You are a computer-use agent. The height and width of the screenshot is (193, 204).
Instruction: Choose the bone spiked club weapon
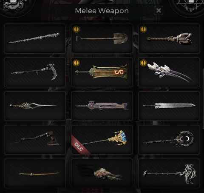(x=35, y=38)
